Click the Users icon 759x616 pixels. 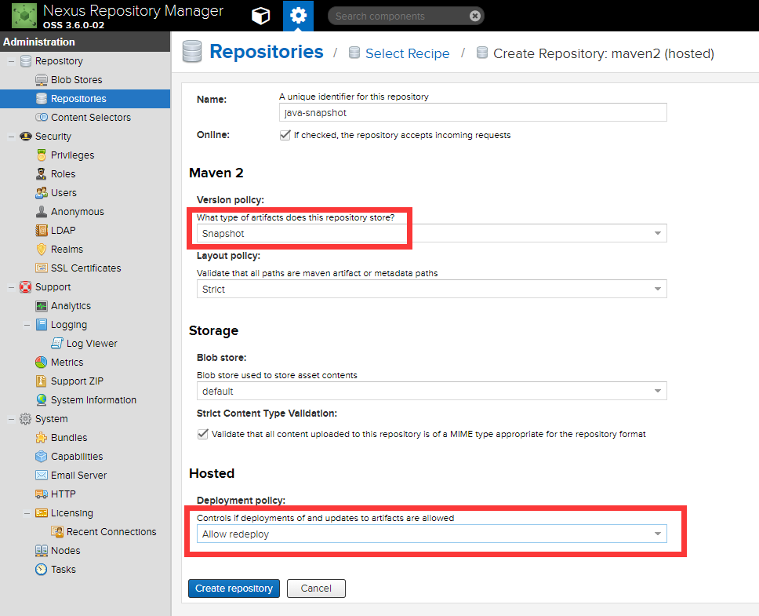tap(42, 193)
